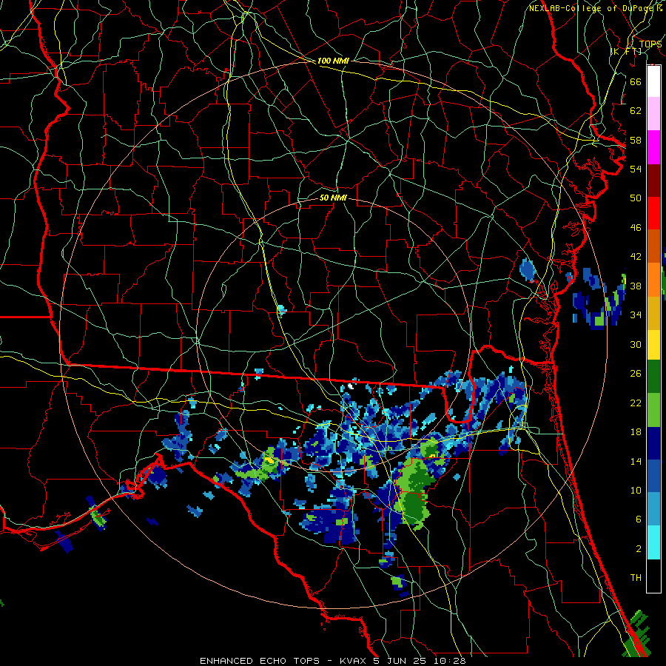Click the "ENHANCED ECHO TOPS" caption text
This screenshot has height=666, width=666.
pyautogui.click(x=260, y=661)
